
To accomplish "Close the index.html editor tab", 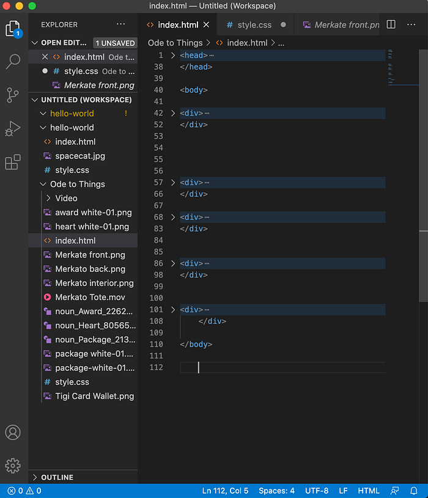I will (207, 25).
